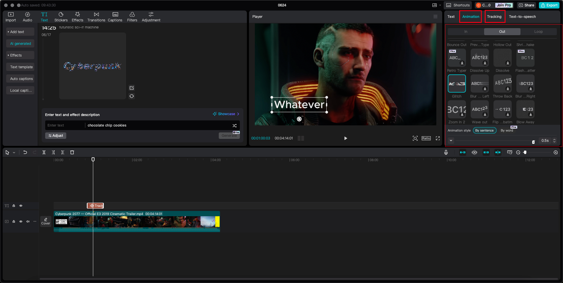563x283 pixels.
Task: Open the Transitions panel
Action: point(96,17)
